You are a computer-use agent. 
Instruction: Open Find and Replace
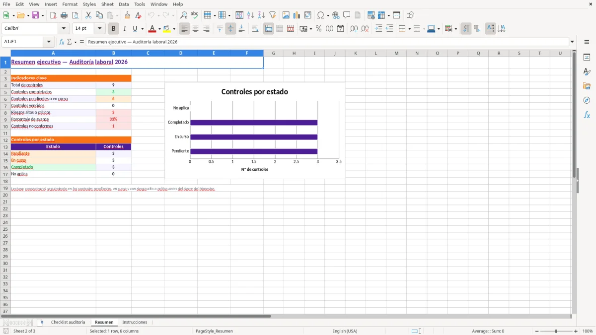pos(184,15)
